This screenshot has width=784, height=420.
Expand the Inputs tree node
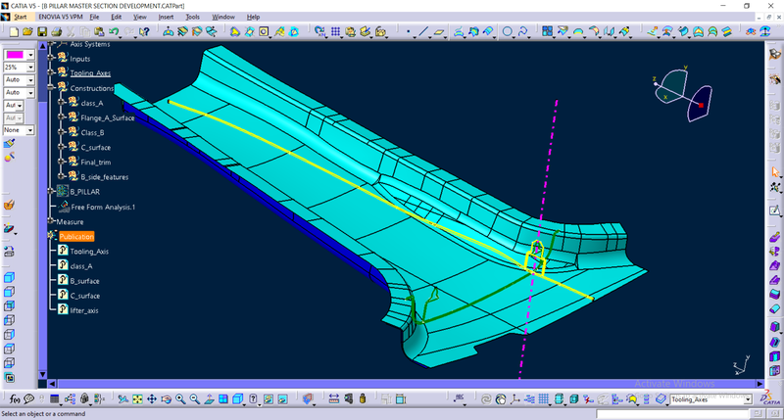pos(51,59)
